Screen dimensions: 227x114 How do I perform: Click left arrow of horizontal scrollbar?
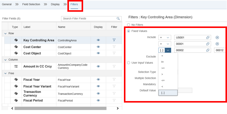point(12,108)
